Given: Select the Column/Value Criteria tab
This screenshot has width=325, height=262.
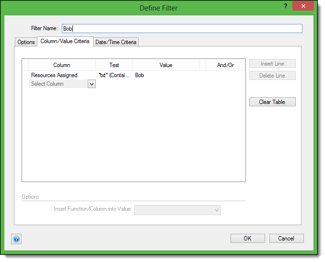Looking at the screenshot, I should (65, 41).
